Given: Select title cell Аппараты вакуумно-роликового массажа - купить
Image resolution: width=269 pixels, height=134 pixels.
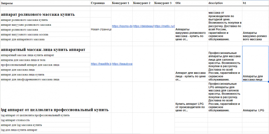Looking at the screenshot, I should coord(191,26).
